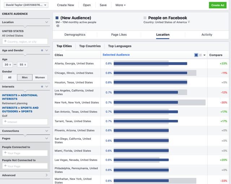Image resolution: width=231 pixels, height=184 pixels.
Task: Select the All gender option
Action: click(10, 77)
